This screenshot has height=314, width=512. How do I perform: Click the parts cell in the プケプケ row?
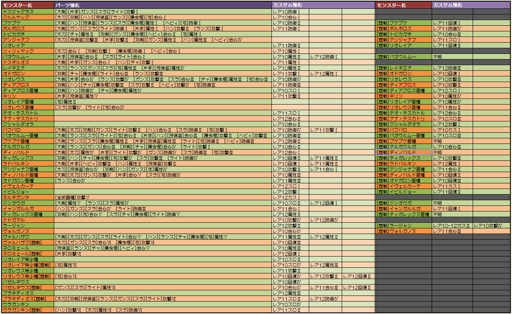163,23
